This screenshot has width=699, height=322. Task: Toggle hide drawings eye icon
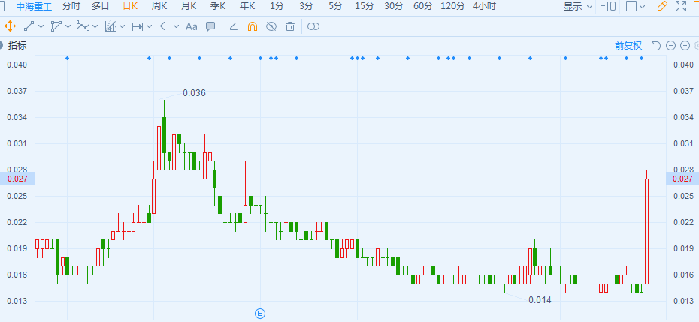pyautogui.click(x=271, y=26)
